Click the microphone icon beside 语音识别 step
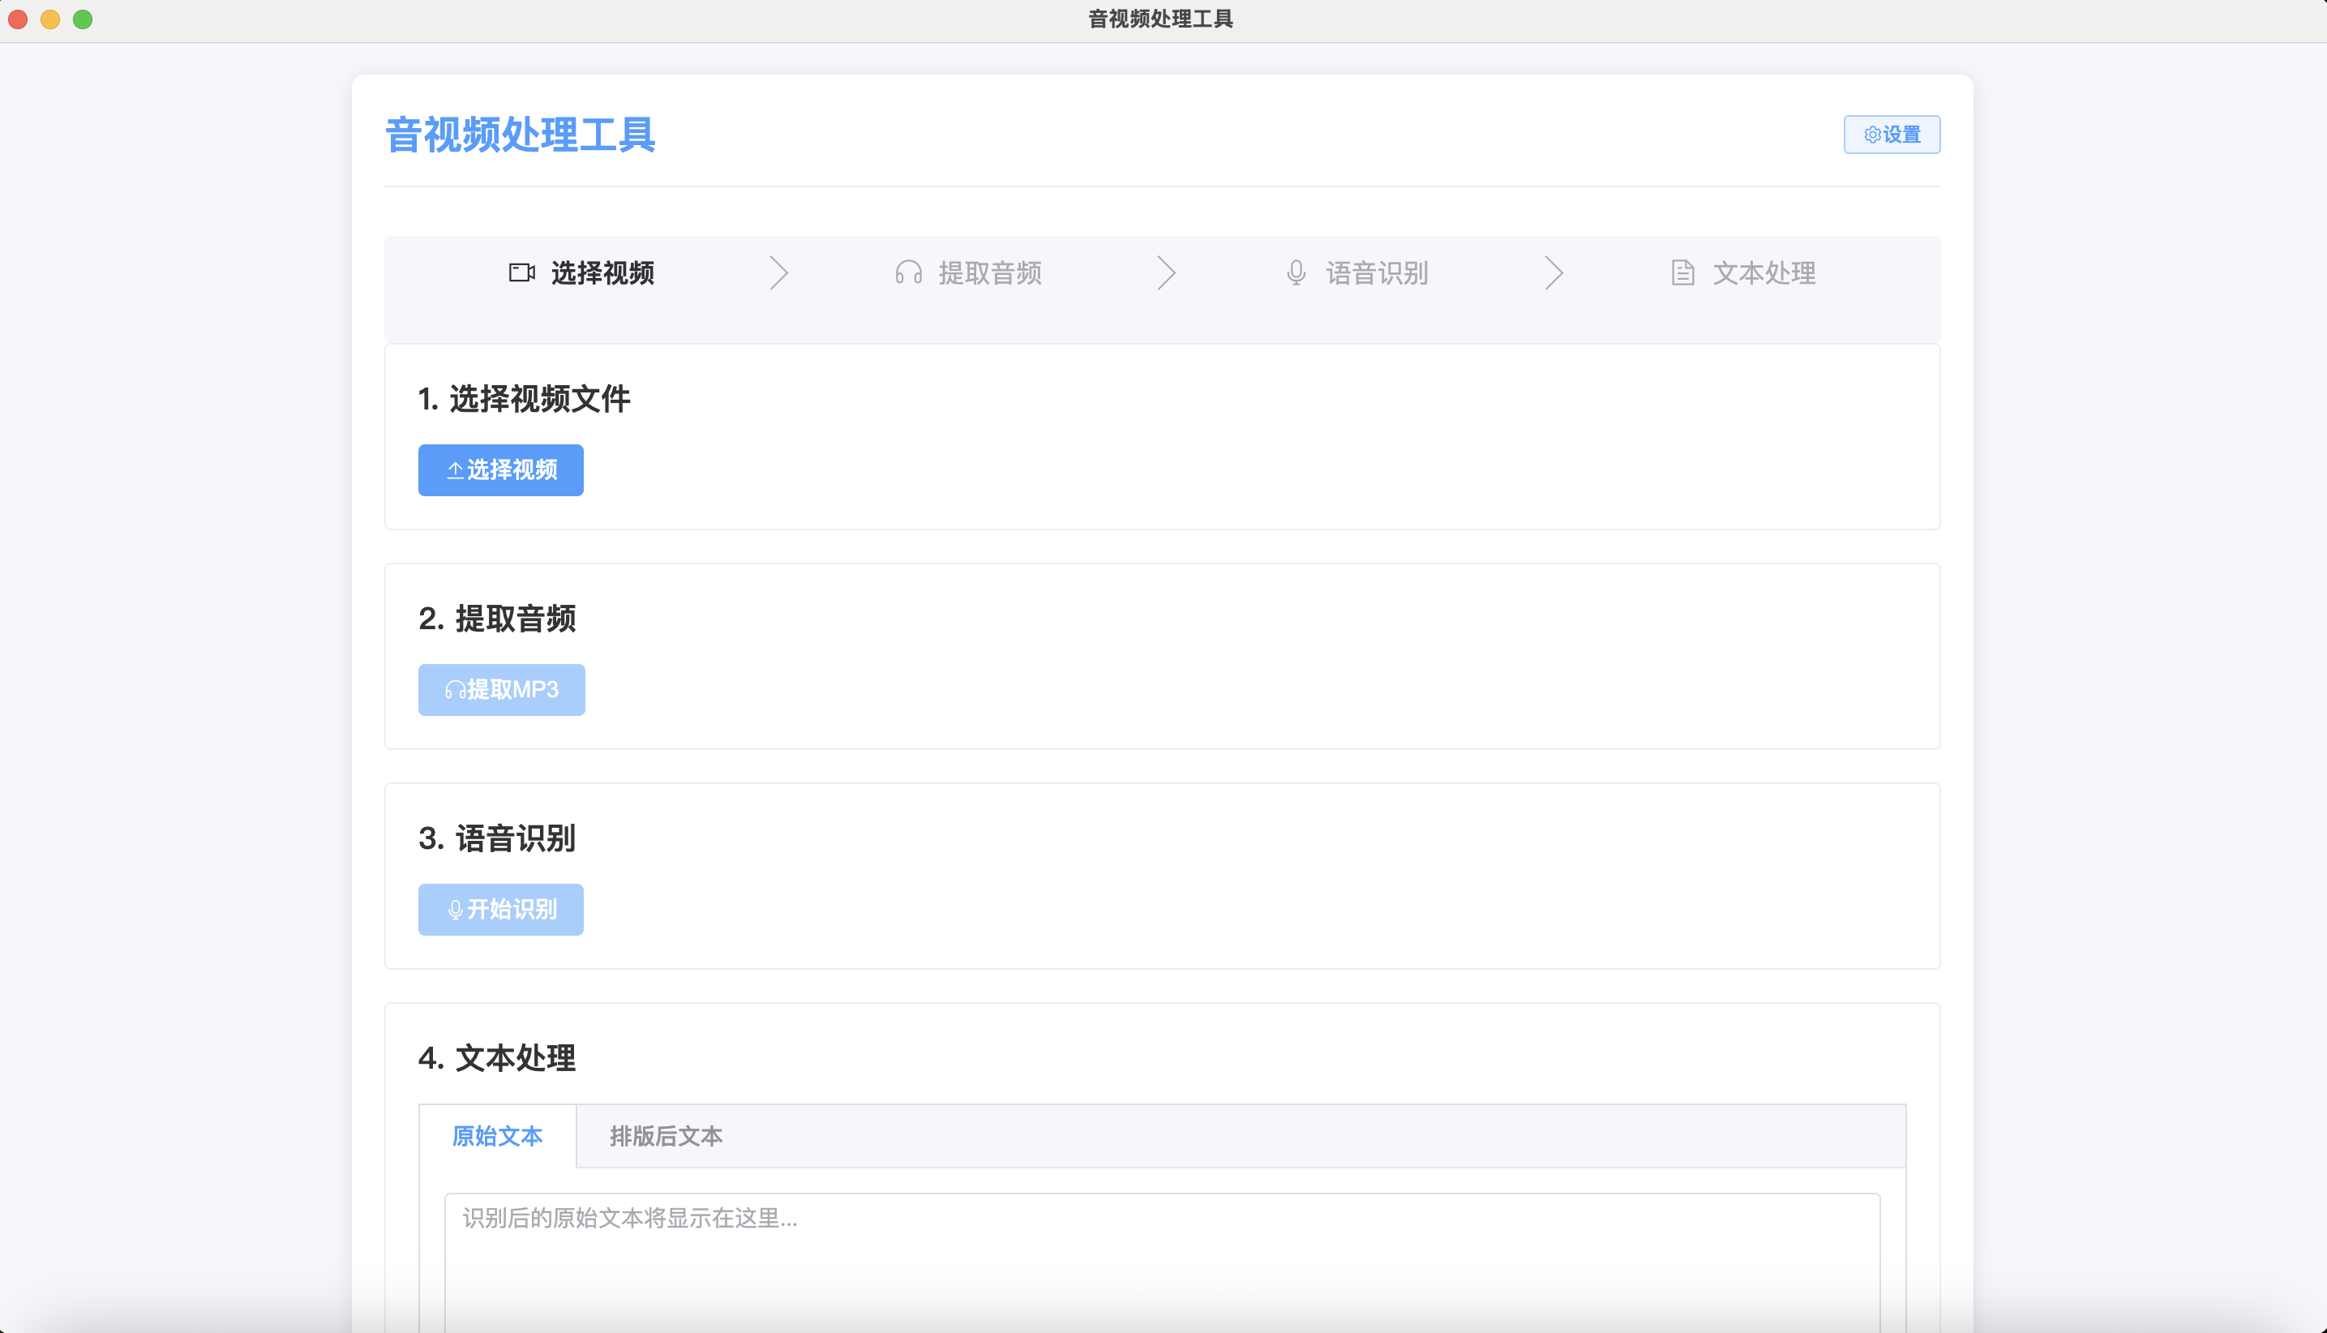This screenshot has height=1333, width=2327. click(x=1296, y=272)
